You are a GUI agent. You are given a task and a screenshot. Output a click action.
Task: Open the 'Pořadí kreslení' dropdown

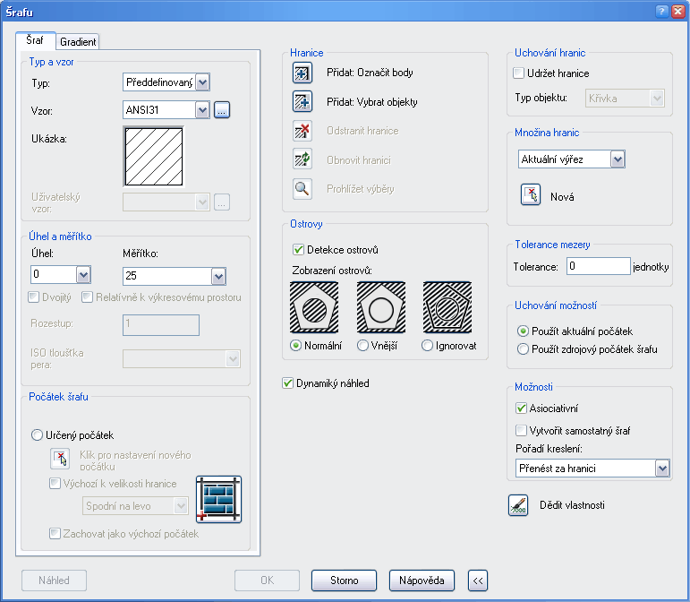coord(662,468)
